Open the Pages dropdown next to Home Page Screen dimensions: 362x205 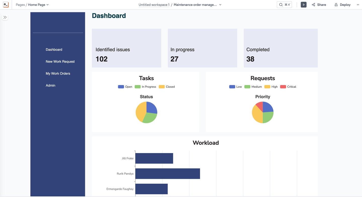(x=47, y=5)
